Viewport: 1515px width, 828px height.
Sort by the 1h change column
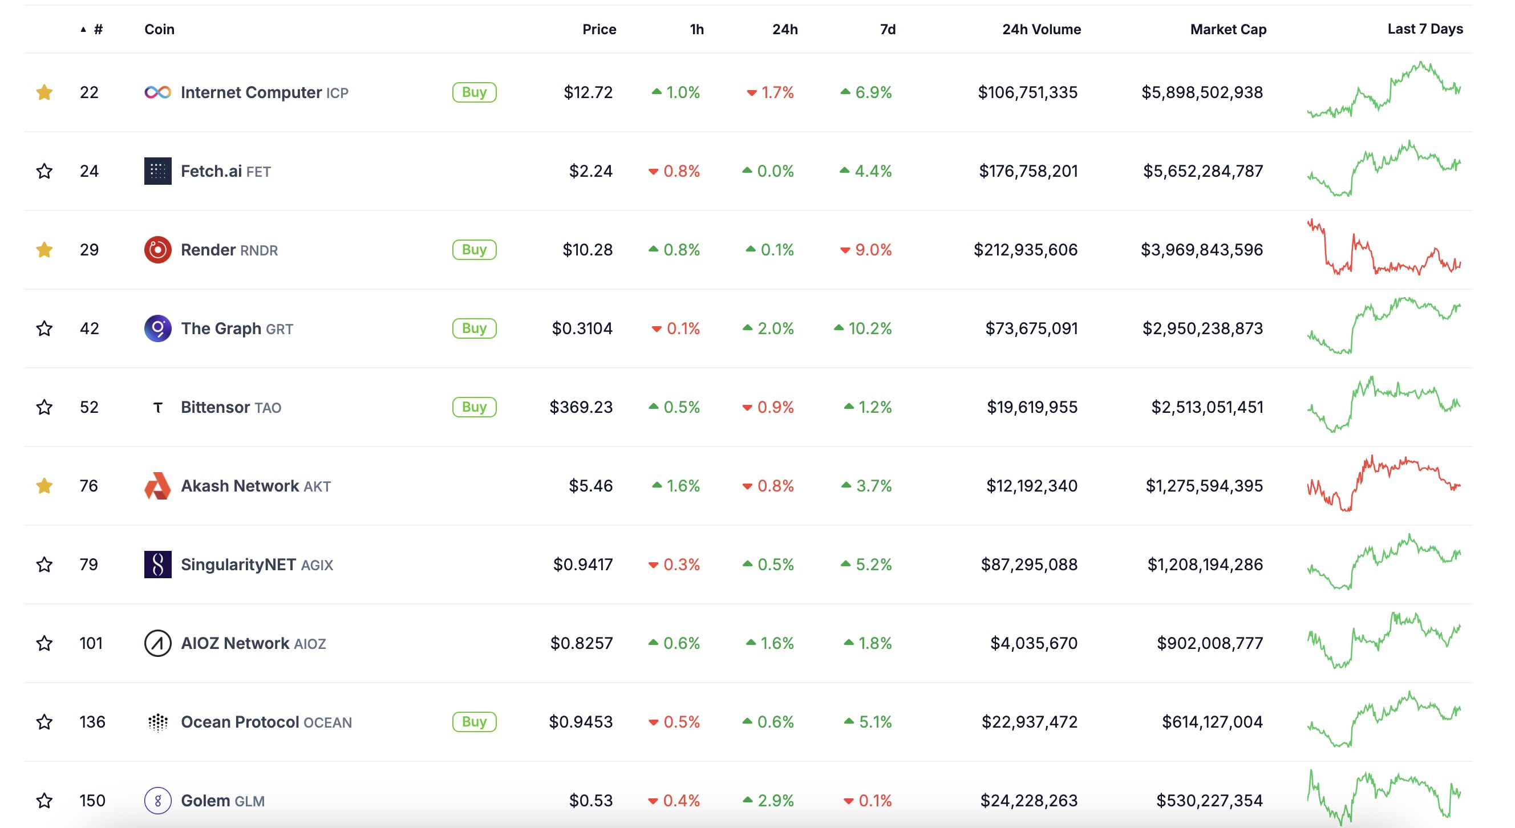pos(696,30)
